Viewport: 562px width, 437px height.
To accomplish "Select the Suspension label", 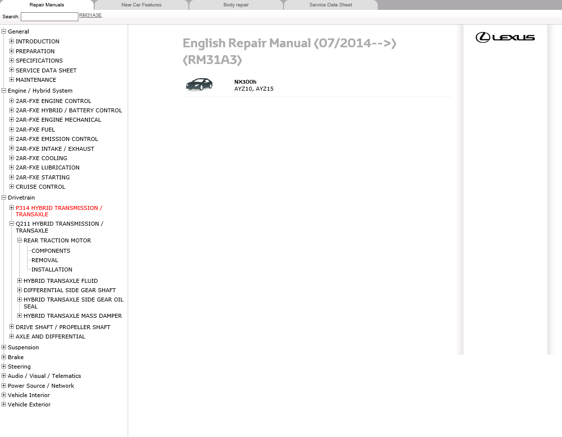I will coord(23,347).
